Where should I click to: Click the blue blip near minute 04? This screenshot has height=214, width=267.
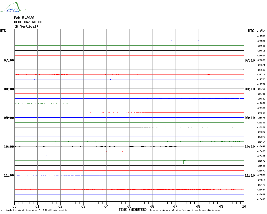[x=111, y=79]
